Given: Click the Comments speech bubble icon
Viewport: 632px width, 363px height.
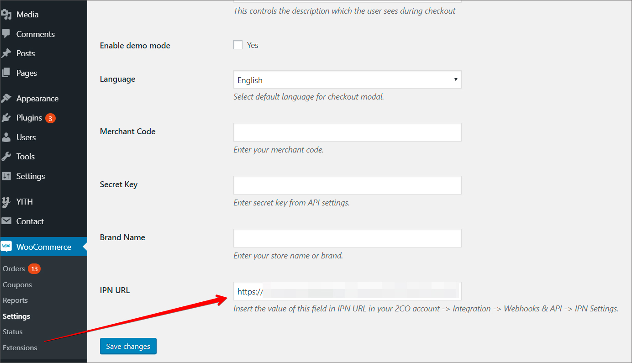Looking at the screenshot, I should point(6,34).
